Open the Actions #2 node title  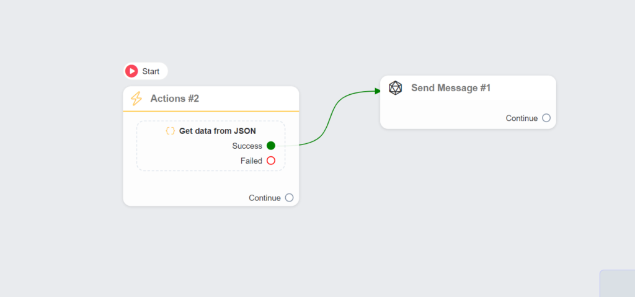(174, 99)
